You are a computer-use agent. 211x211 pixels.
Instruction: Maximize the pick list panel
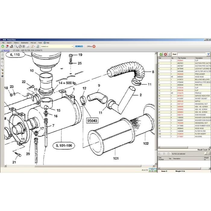tap(209, 153)
